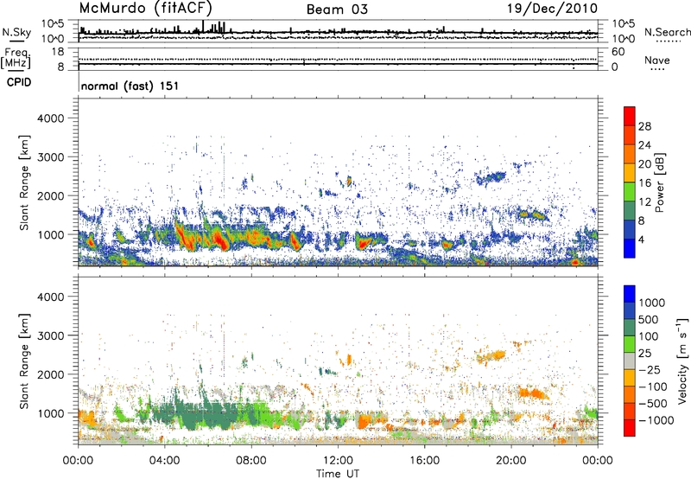
Task: Click the -1000 tick on Velocity colorbar
Action: click(x=656, y=420)
